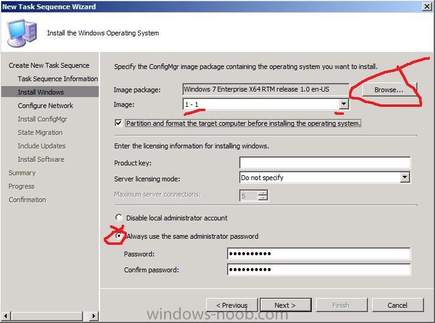Viewport: 435px width, 323px height.
Task: Click sidebar scrollbar right arrow
Action: (x=93, y=316)
